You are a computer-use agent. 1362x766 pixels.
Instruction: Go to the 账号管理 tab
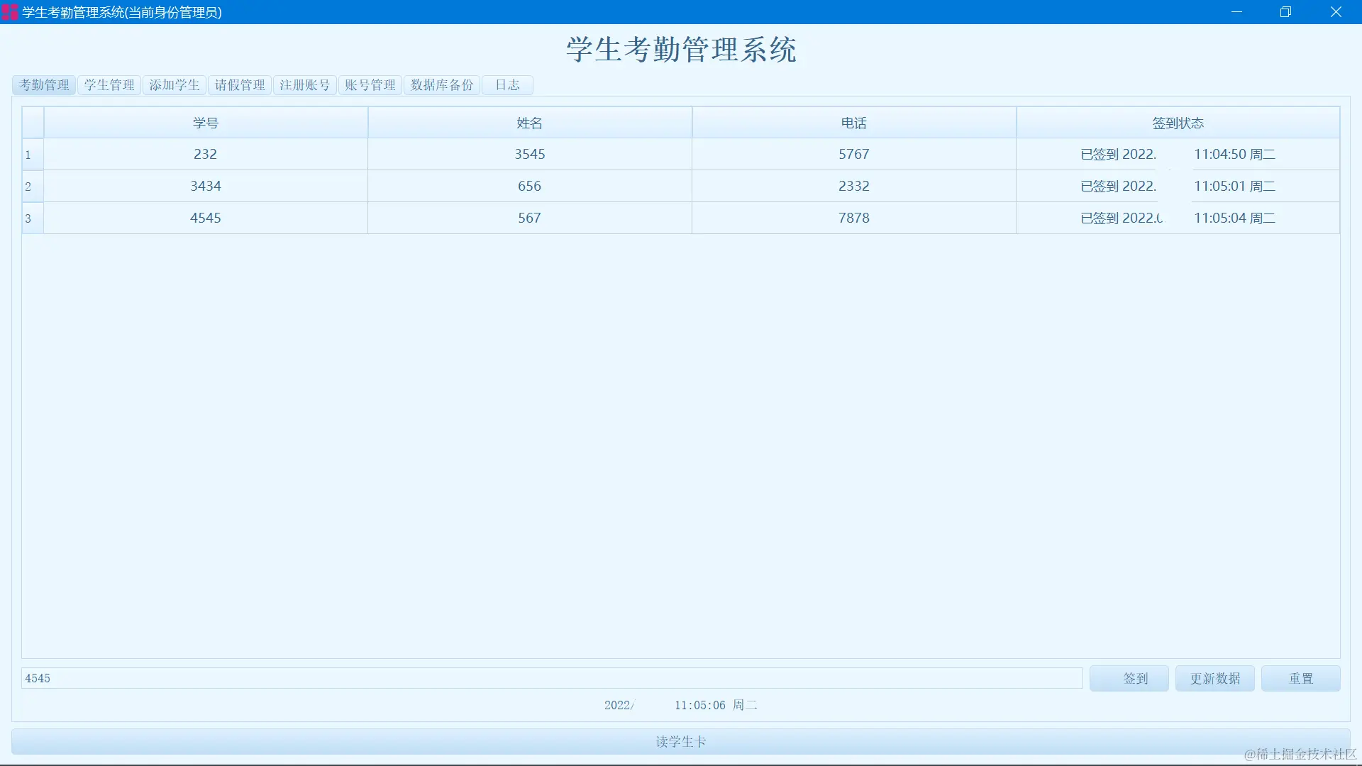[x=370, y=85]
